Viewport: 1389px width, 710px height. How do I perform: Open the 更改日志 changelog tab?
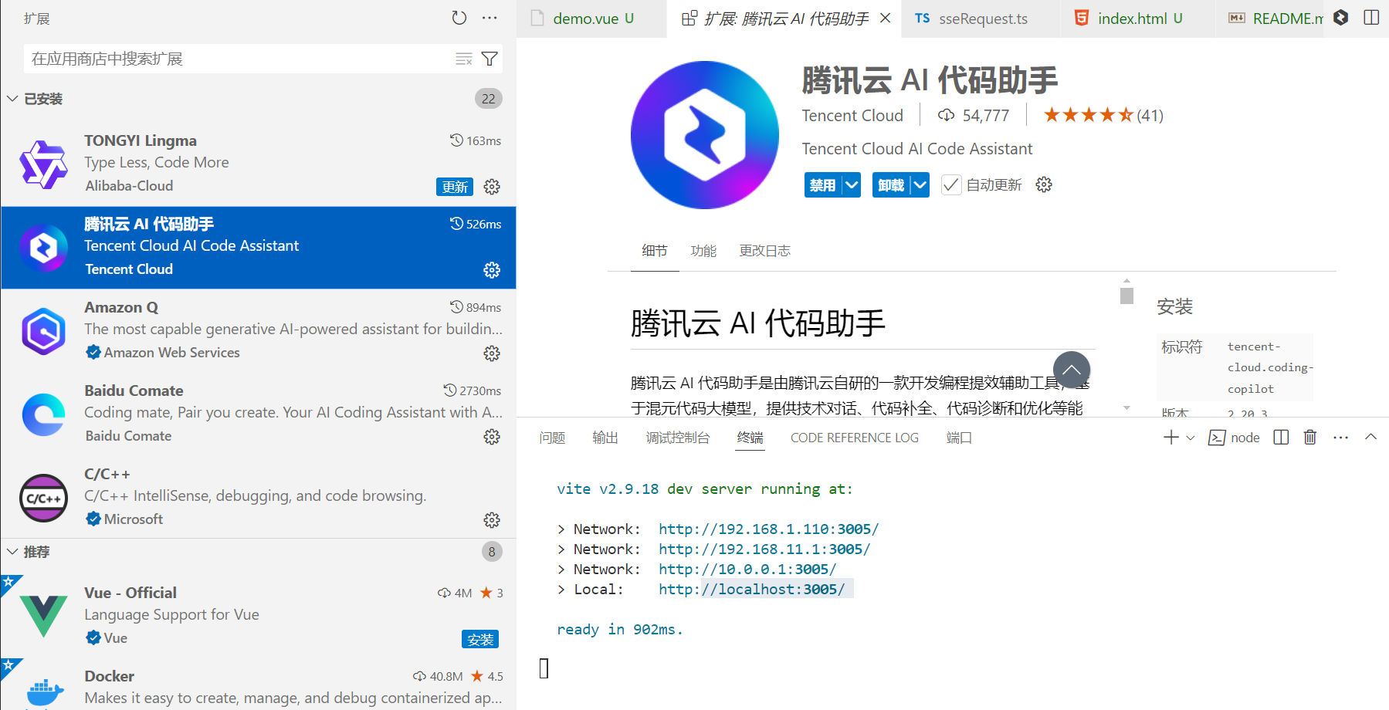[764, 251]
